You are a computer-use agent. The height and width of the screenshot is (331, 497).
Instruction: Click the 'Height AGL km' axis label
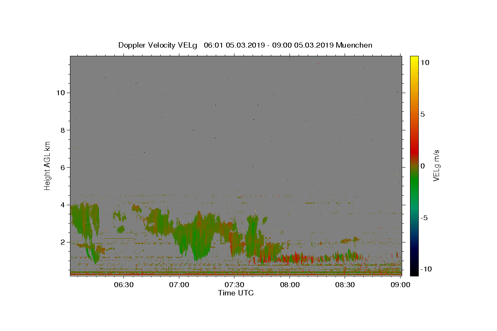[48, 165]
